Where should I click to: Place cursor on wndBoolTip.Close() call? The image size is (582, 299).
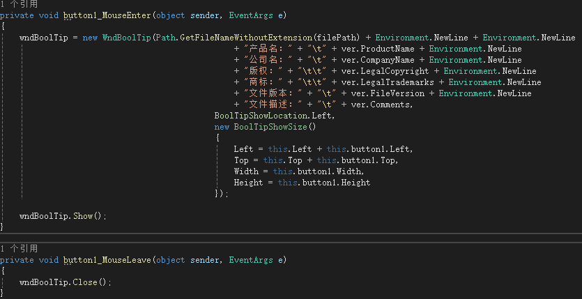point(65,282)
